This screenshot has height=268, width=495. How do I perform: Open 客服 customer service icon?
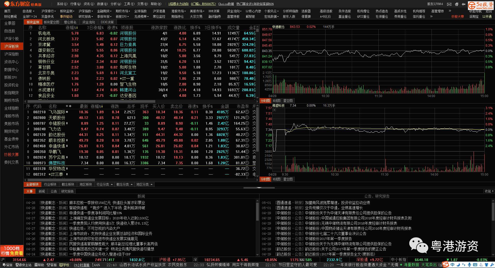[52, 265]
